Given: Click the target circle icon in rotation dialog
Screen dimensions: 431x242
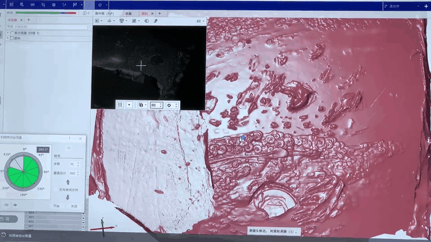Looking at the screenshot, I should tap(69, 148).
